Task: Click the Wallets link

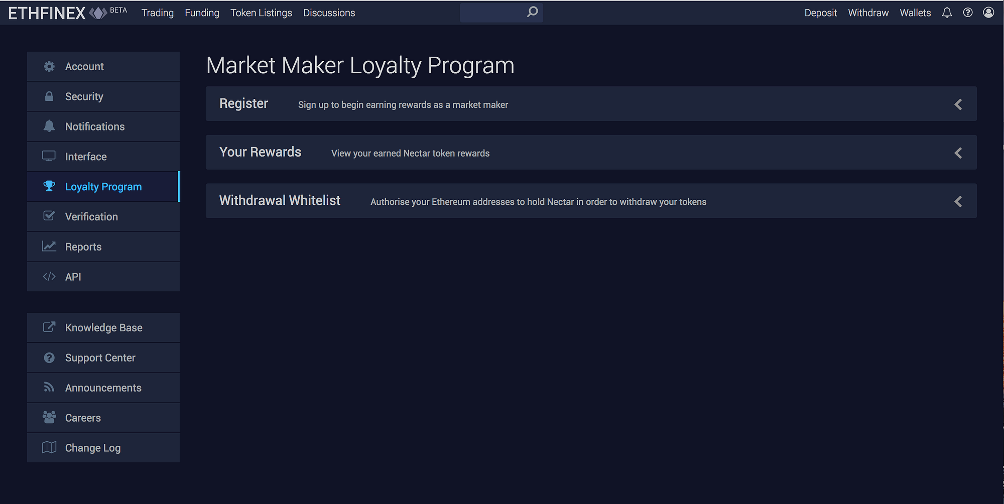Action: 915,13
